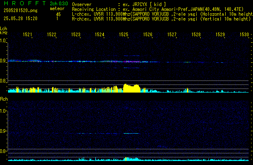Click the 1522 time axis marker
Screen dimensions: 253x165
pos(51,35)
